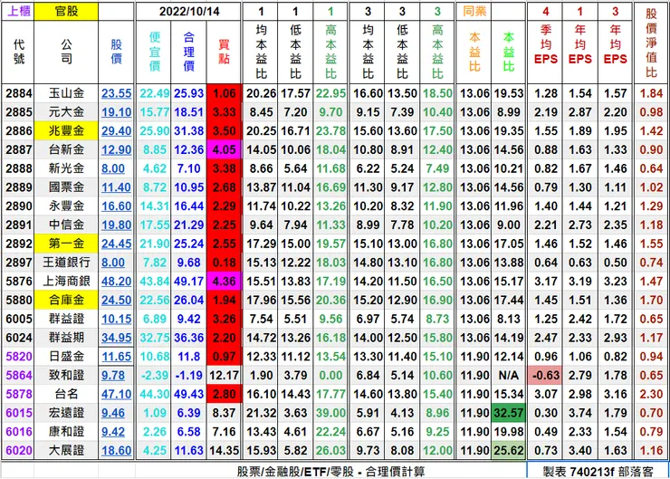Select yellow highlighted 第一金 company cell
This screenshot has height=479, width=670.
click(x=66, y=244)
